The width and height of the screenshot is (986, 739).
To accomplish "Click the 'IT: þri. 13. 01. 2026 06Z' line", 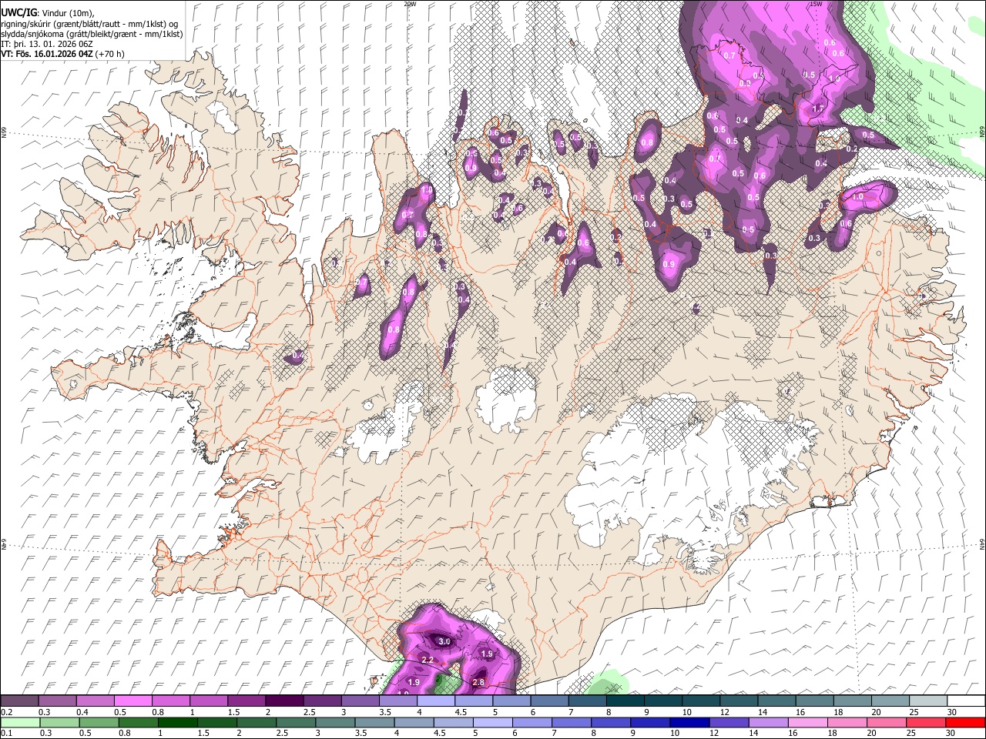I will point(47,44).
